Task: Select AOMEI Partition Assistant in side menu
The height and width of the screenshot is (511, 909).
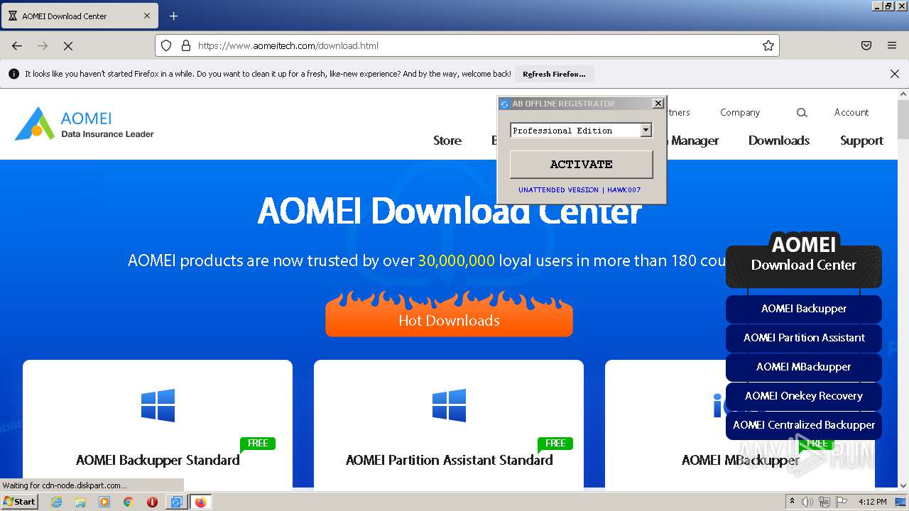Action: click(804, 338)
